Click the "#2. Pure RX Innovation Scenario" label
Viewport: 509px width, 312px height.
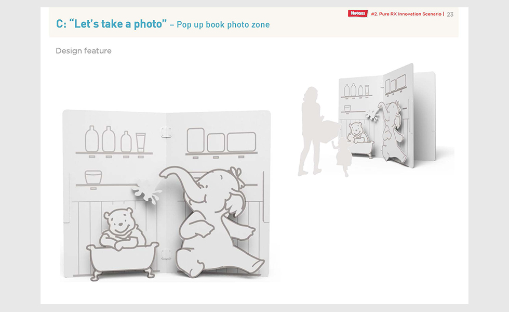(x=406, y=14)
